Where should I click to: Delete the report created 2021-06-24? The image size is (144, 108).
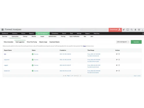click(119, 71)
